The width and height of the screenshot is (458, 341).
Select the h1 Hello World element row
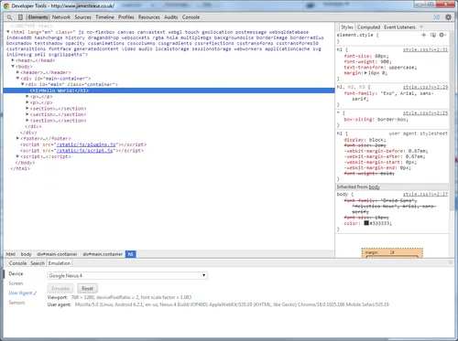[x=169, y=91]
